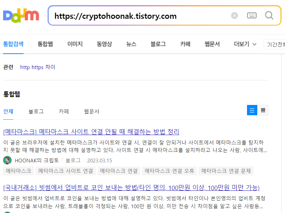Click the '메타마스크 사이트 연결' tag
Screen dimensions: 285x213
point(66,171)
